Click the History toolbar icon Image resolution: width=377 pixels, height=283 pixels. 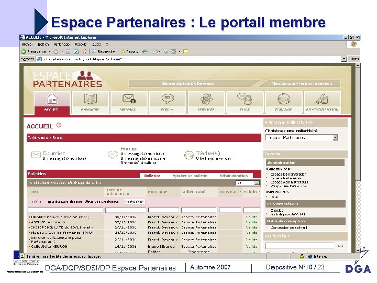(145, 51)
